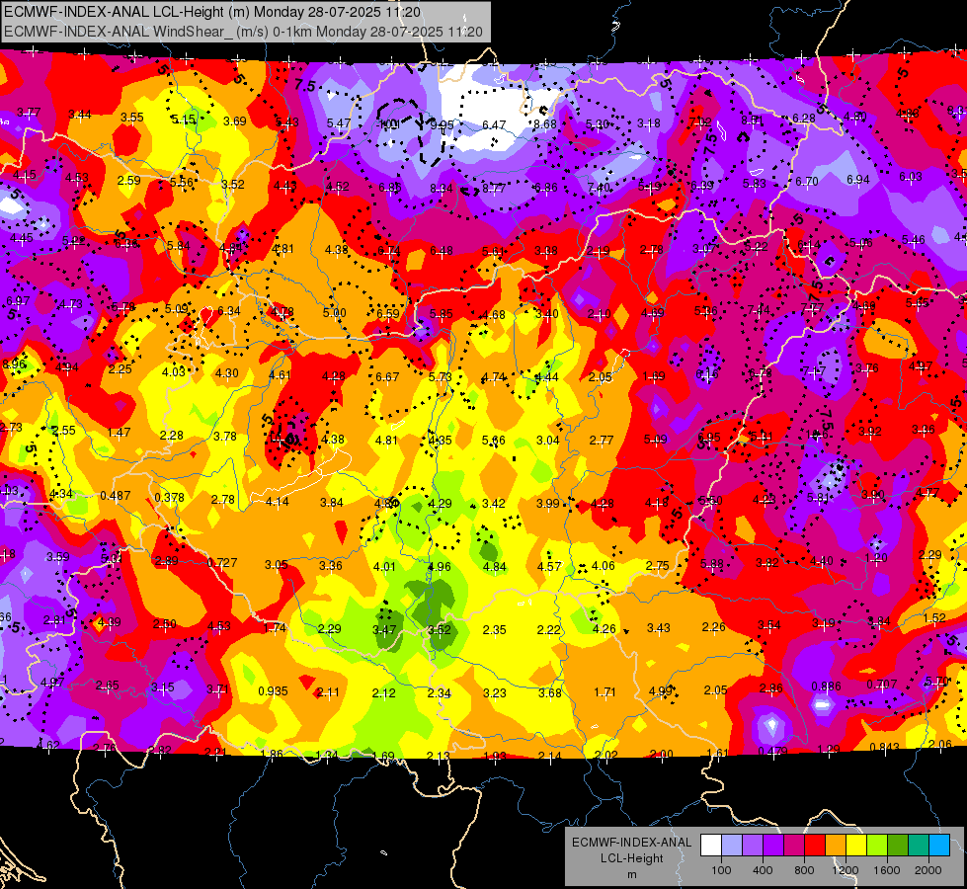Click the wind shear value 0.707
This screenshot has height=889, width=967.
pos(882,685)
